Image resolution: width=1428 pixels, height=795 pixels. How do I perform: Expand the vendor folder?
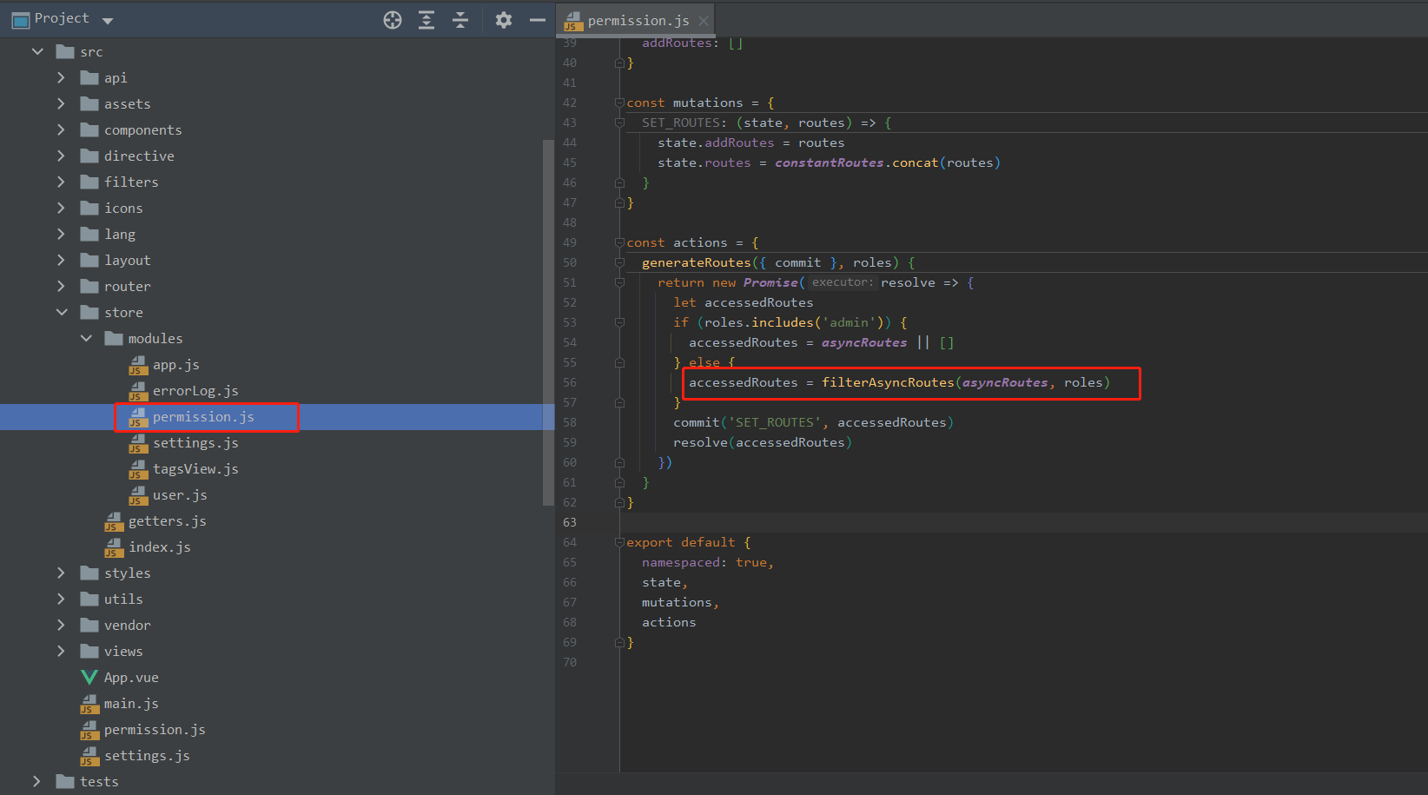pyautogui.click(x=61, y=626)
